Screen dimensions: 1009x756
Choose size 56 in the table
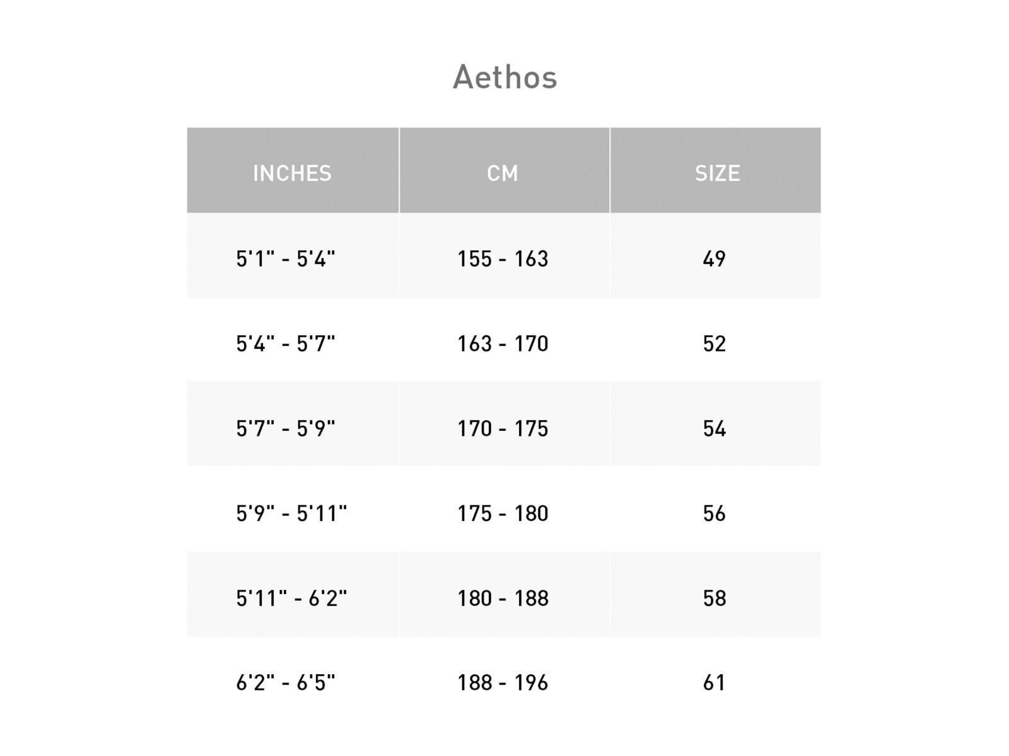point(714,514)
